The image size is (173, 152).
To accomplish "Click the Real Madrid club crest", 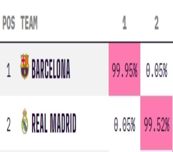I will 25,121.
